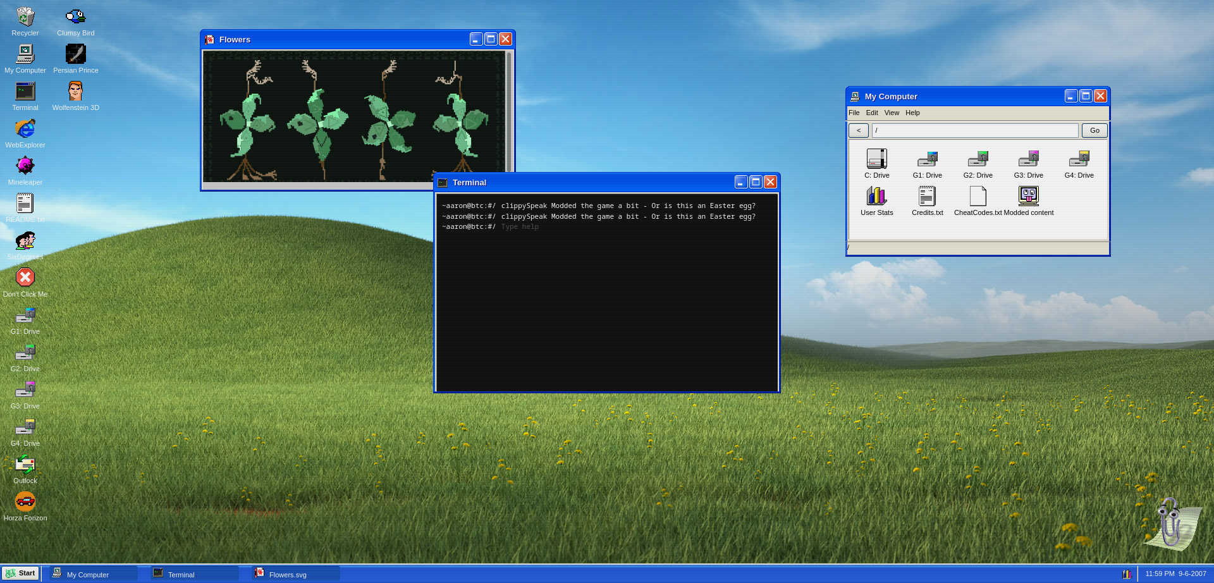Launch Wolfenstein 3D desktop icon
The width and height of the screenshot is (1214, 583).
[x=76, y=96]
